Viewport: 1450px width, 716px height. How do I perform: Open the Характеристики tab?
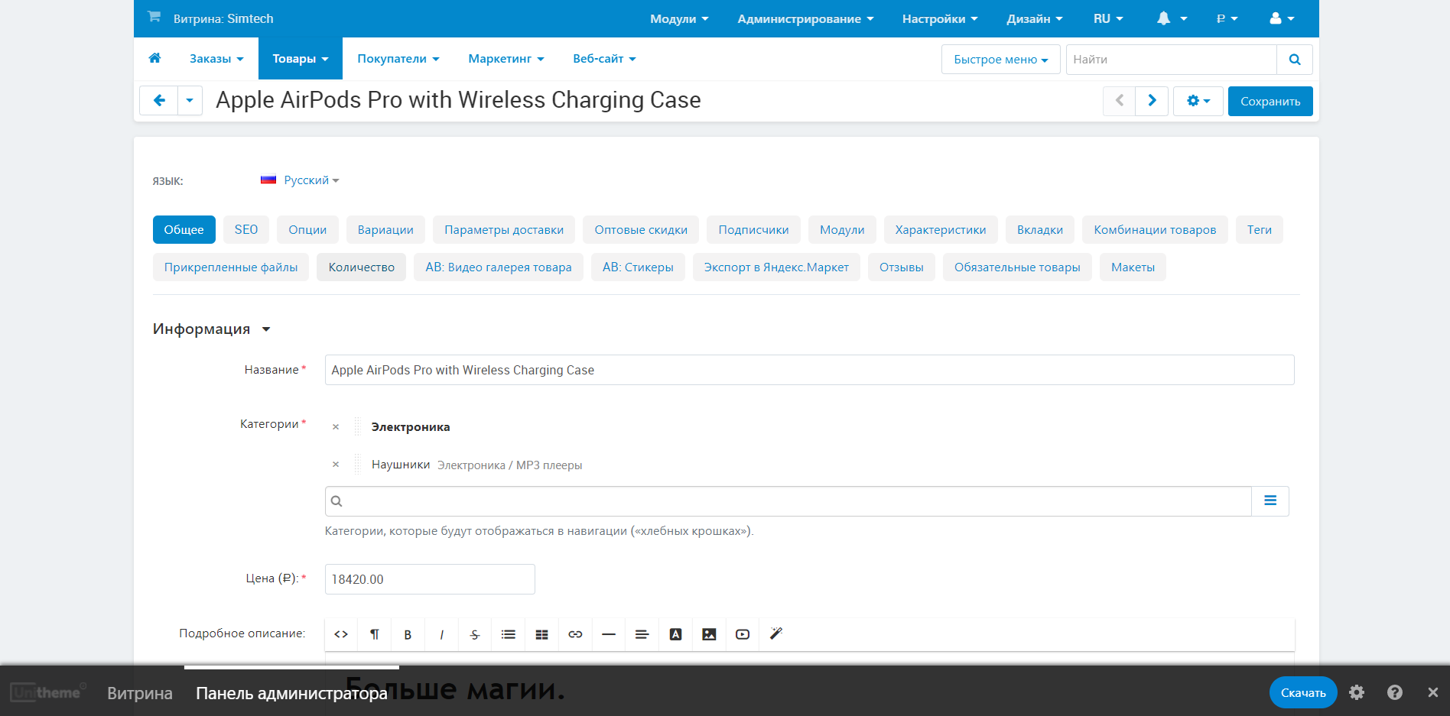(x=941, y=230)
